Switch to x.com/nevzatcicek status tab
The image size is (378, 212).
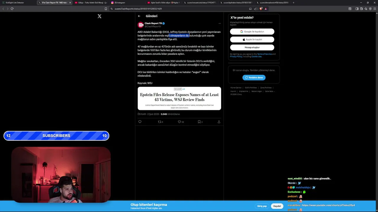coord(200,3)
